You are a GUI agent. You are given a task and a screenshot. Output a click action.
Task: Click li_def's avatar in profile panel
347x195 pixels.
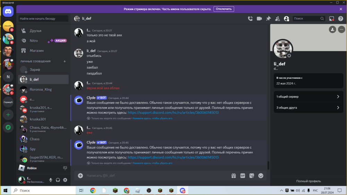point(283,49)
